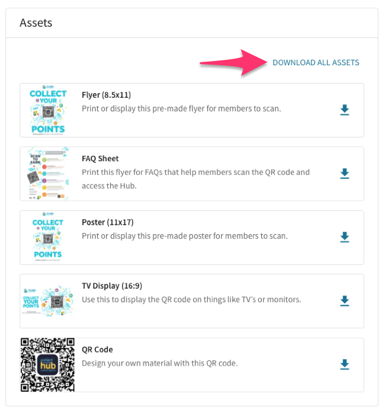Open the QR code image thumbnail
Image resolution: width=385 pixels, height=416 pixels.
(48, 365)
